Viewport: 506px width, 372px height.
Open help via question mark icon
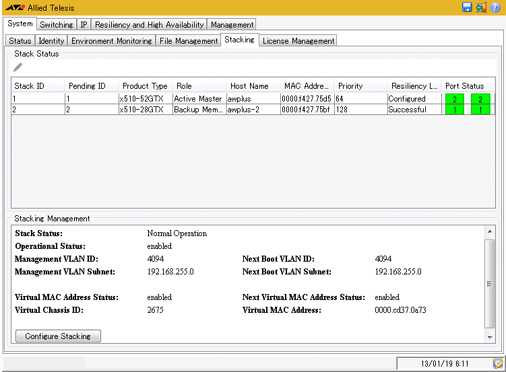click(x=495, y=7)
